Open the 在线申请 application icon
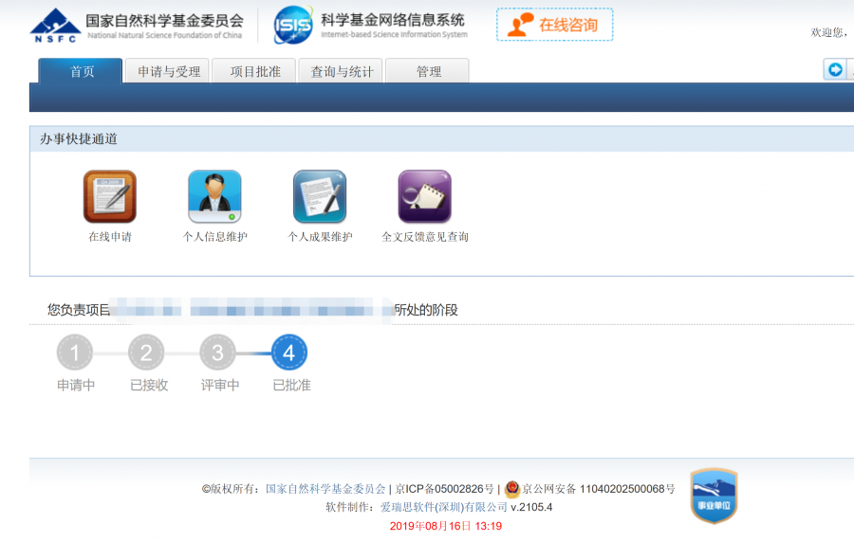854x542 pixels. click(x=110, y=196)
